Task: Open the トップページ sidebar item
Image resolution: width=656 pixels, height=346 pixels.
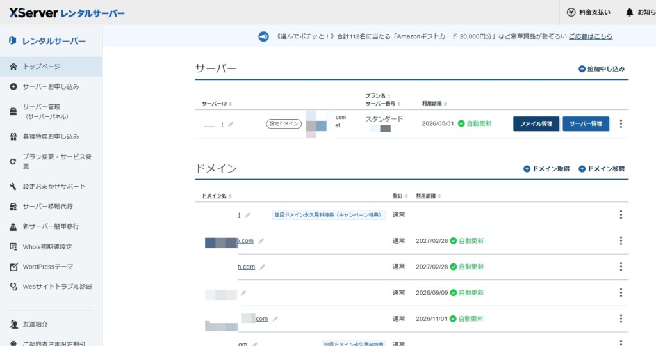Action: (x=51, y=67)
